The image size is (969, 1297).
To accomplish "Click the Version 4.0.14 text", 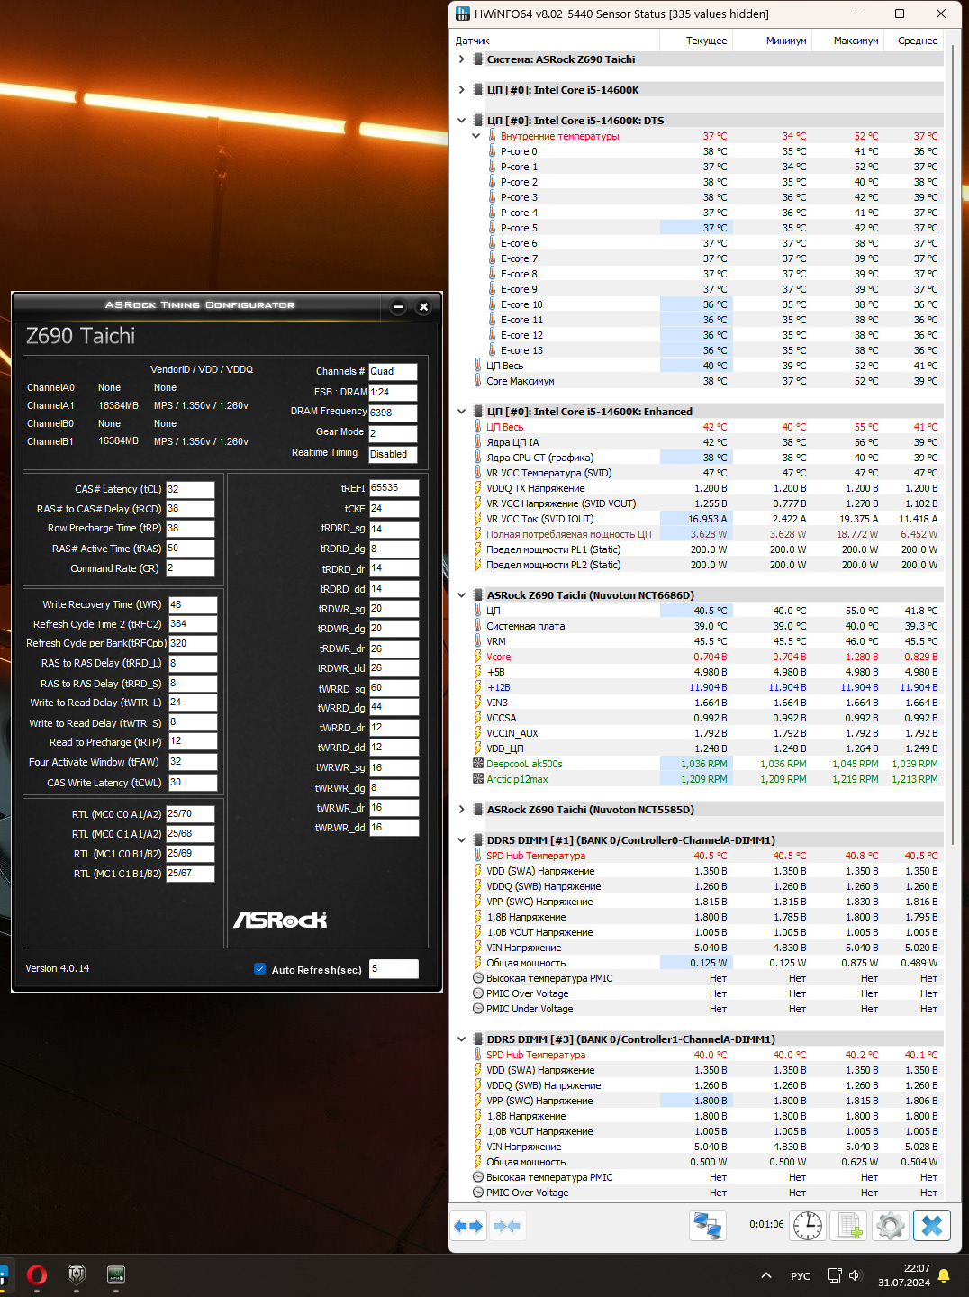I will coord(58,968).
